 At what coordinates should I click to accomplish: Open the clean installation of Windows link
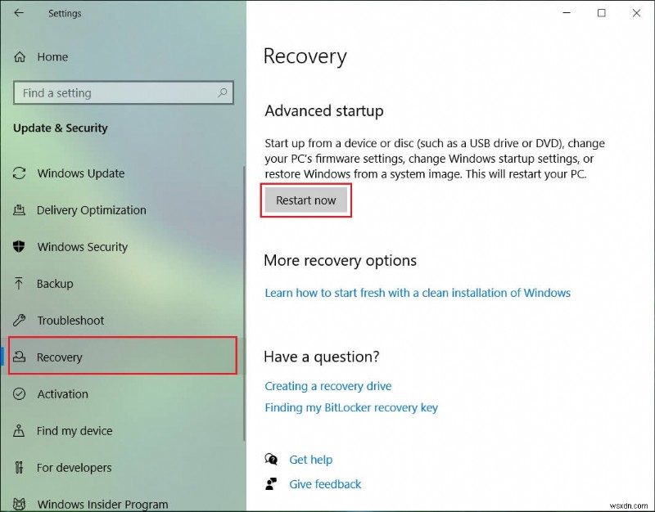[x=417, y=293]
